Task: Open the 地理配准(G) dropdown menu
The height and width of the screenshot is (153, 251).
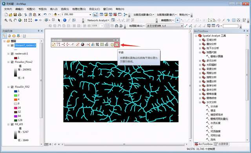Action: 137,26
